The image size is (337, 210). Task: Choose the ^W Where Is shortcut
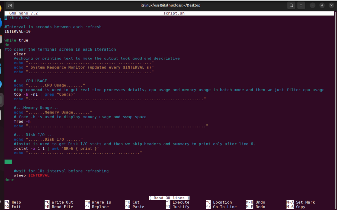[98, 202]
